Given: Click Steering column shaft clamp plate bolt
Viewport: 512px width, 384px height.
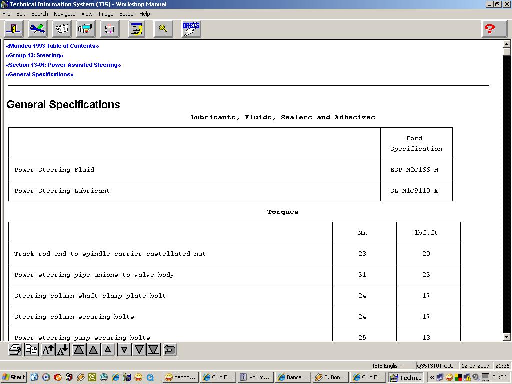Looking at the screenshot, I should [90, 296].
